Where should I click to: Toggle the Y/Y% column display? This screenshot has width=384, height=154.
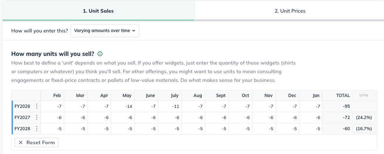(363, 96)
